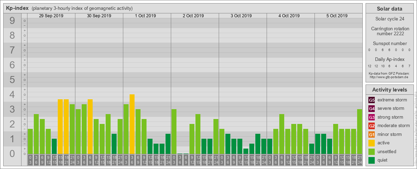Viewport: 417px width, 169px height.
Task: Click the Kp scale number 9
Action: pos(12,21)
